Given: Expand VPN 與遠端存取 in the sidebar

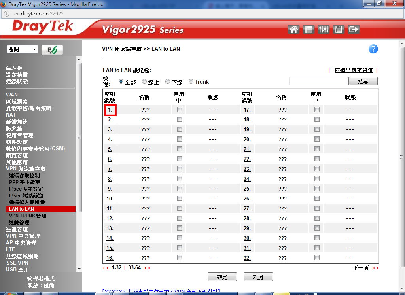Looking at the screenshot, I should [26, 169].
